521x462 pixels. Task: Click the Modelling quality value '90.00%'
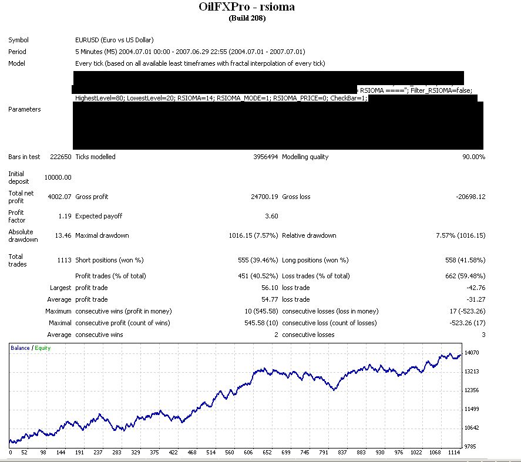click(474, 157)
